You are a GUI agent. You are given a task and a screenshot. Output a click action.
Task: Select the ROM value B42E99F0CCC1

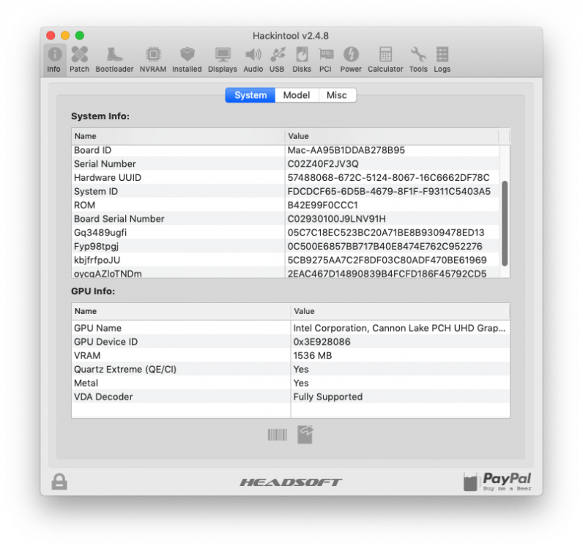click(322, 205)
